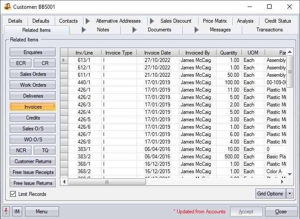Viewport: 300px width, 219px height.
Task: Toggle the Limit Records checkbox
Action: click(13, 194)
